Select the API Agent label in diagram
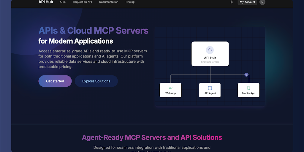This screenshot has height=152, width=304. pos(210,93)
